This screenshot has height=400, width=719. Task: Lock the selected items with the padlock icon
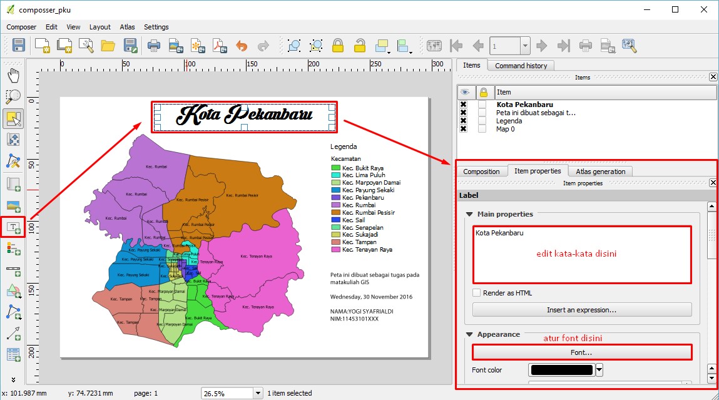(x=338, y=44)
